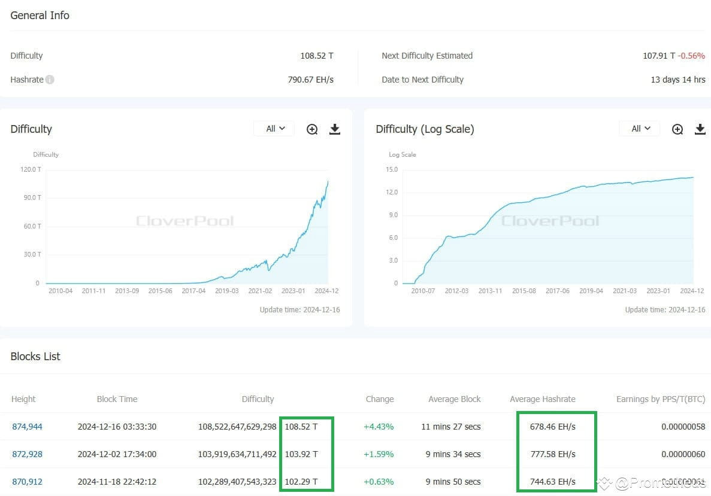Image resolution: width=711 pixels, height=496 pixels.
Task: Click the CloverPool watermark on the Log Scale chart
Action: [550, 220]
